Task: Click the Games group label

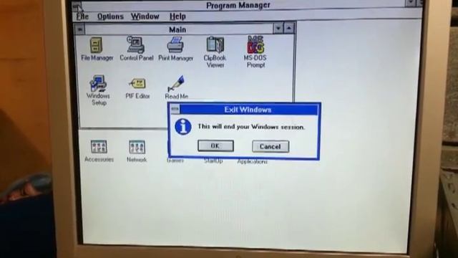Action: pos(175,161)
